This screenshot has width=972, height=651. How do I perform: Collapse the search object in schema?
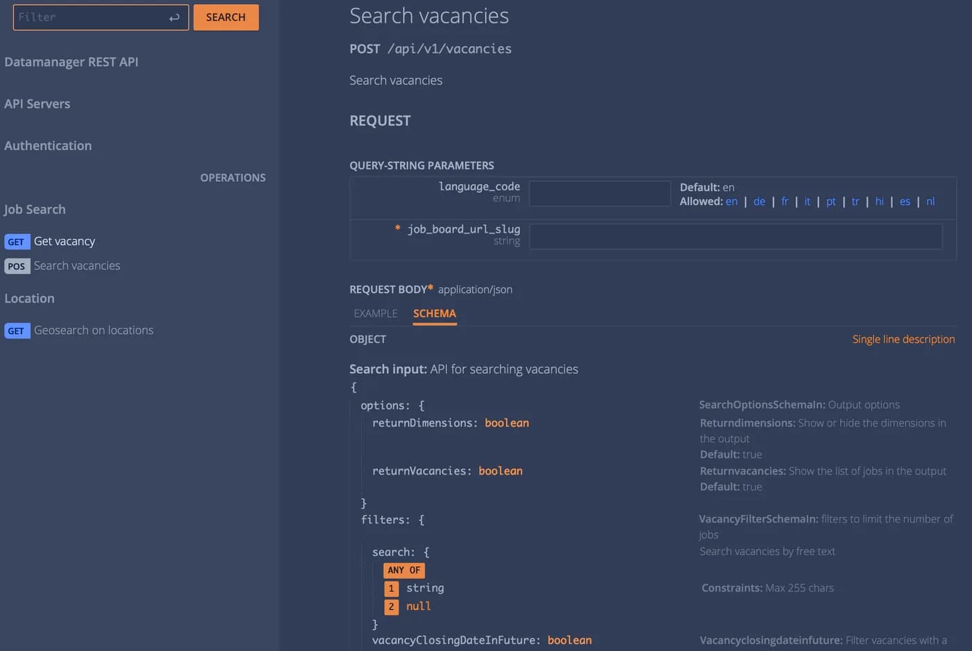click(x=401, y=552)
